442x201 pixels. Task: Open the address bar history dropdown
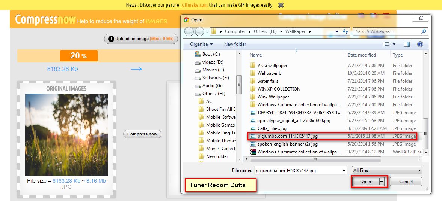click(337, 31)
